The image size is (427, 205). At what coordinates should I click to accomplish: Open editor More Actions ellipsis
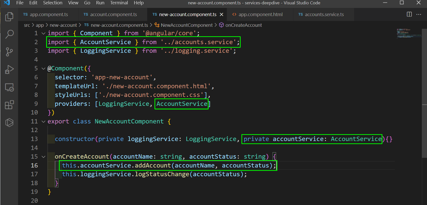pos(419,14)
